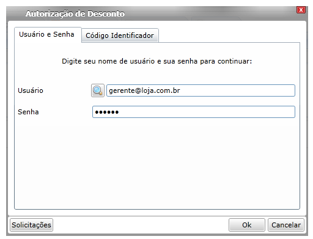Click the empty part of the Usuário field

click(x=237, y=90)
